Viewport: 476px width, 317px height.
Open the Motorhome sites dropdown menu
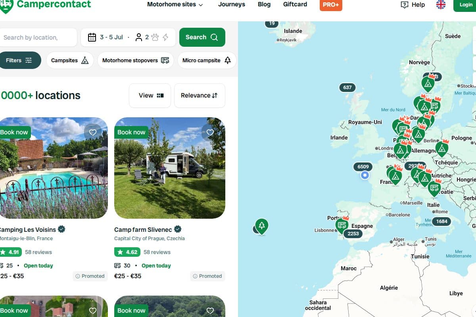(x=175, y=4)
